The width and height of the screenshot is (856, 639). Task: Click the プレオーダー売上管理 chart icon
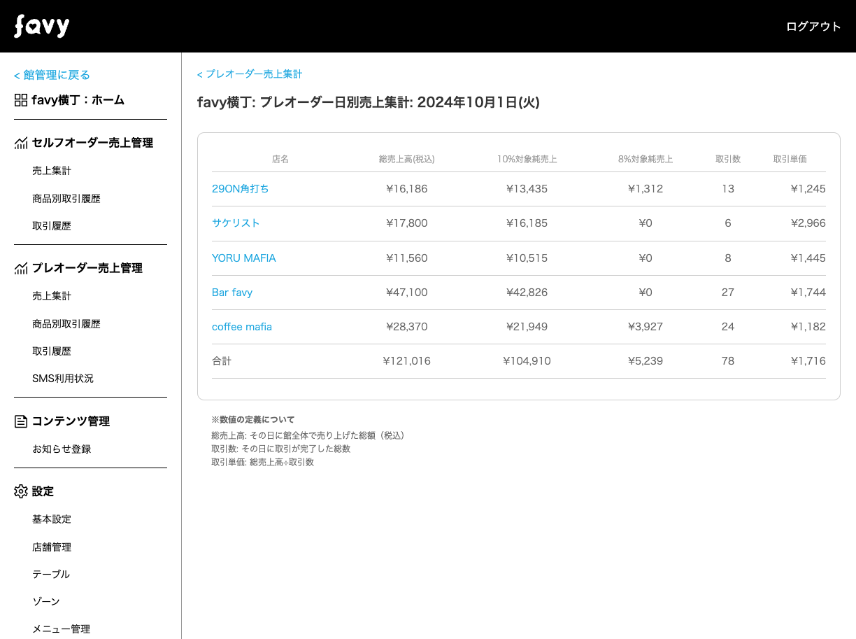tap(21, 268)
